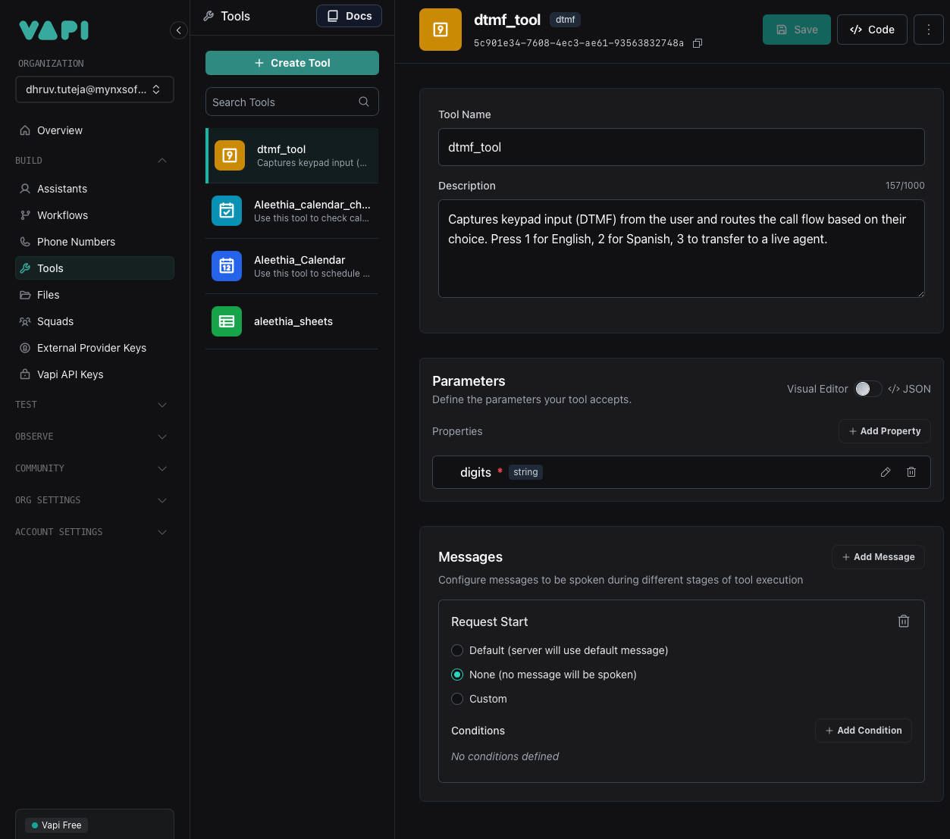The width and height of the screenshot is (950, 839).
Task: Save the tool
Action: point(797,30)
